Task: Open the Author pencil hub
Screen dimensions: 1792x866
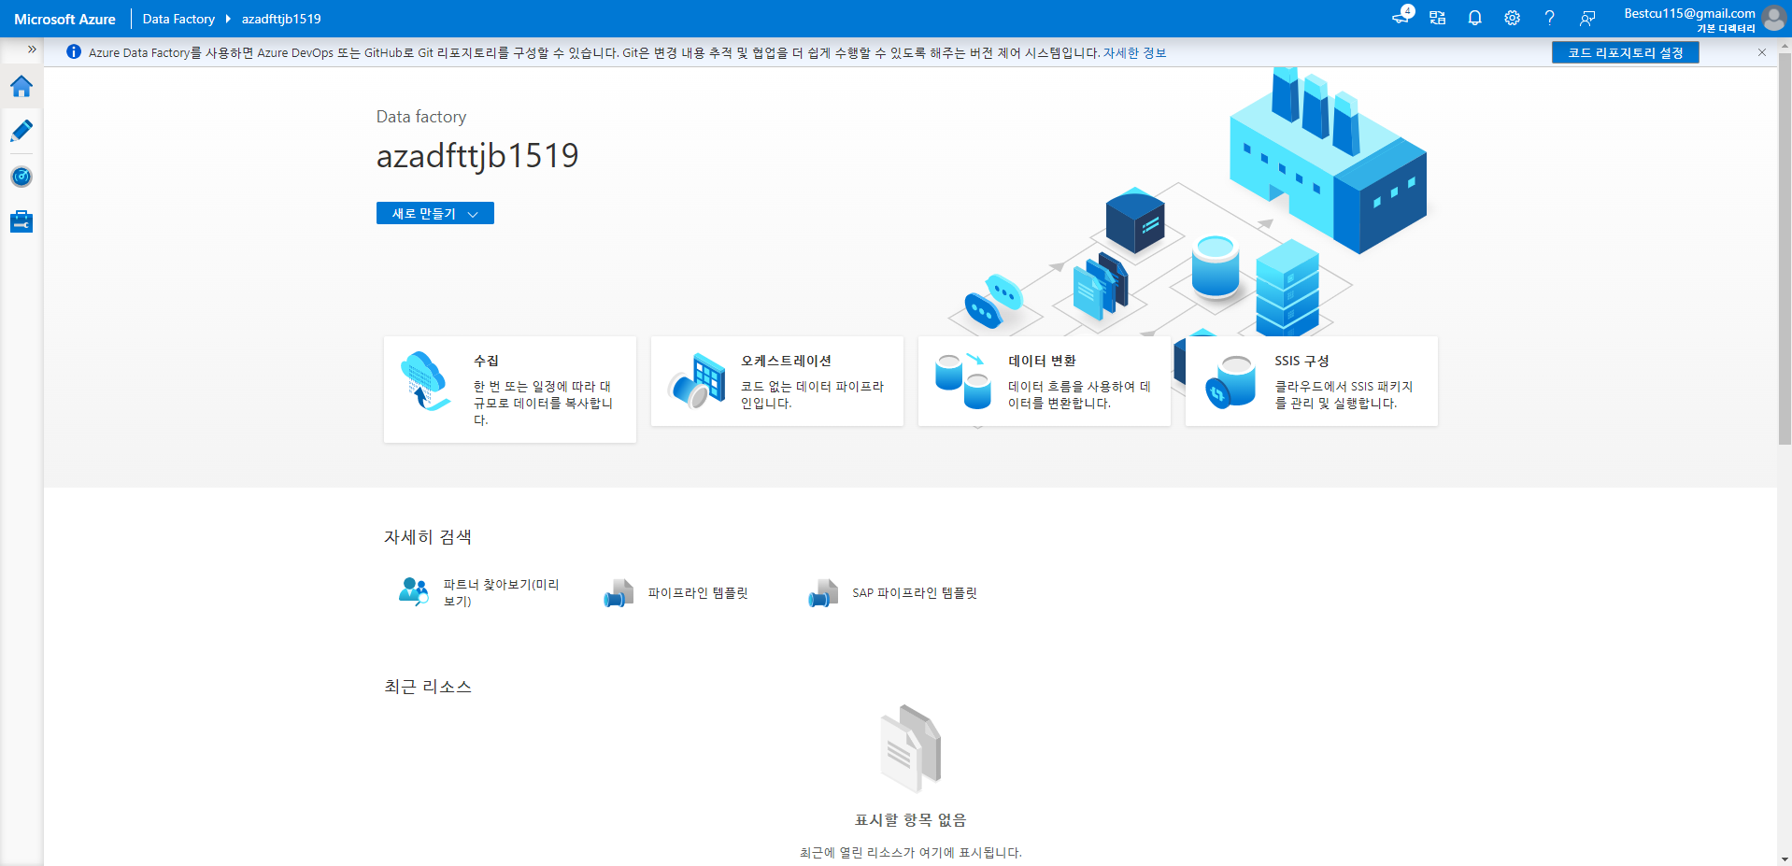Action: pos(21,131)
